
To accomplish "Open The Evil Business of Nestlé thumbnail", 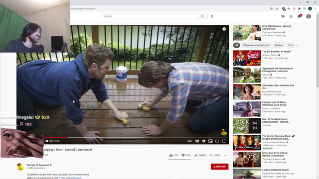I will (247, 58).
